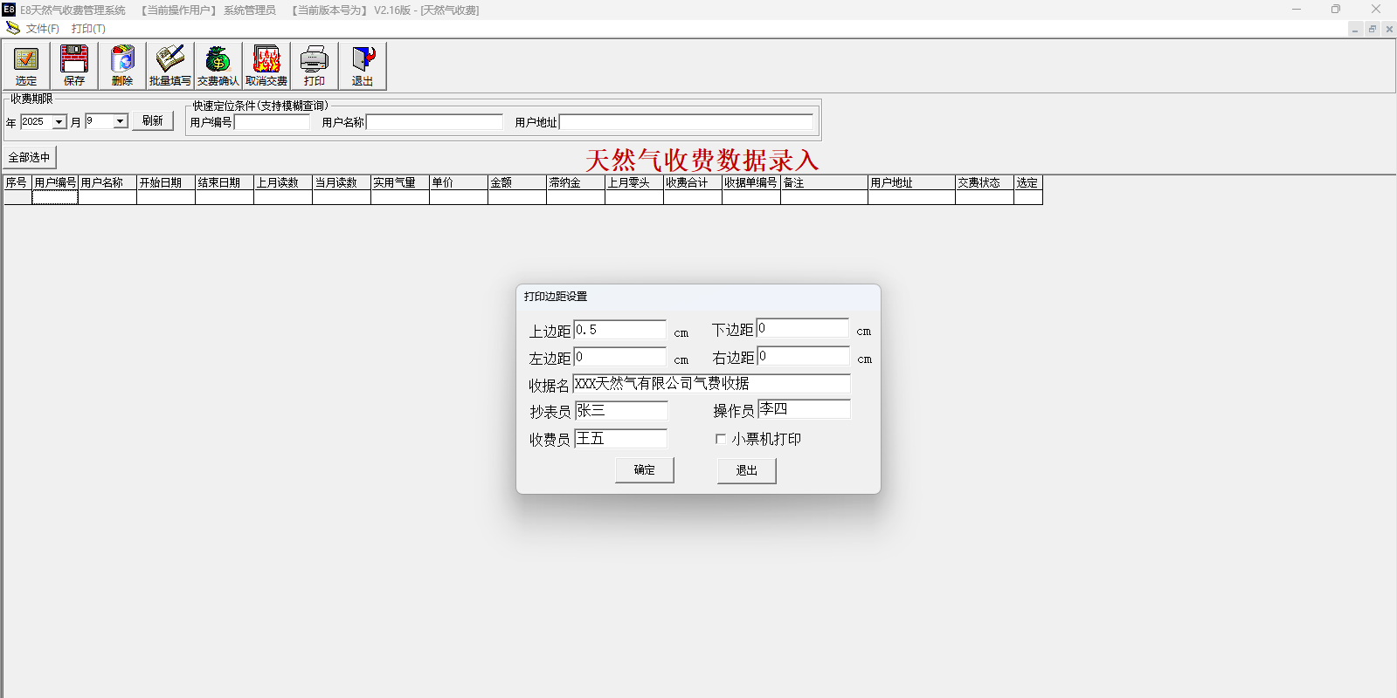Click the 打印 printer icon
Image resolution: width=1397 pixels, height=698 pixels.
click(x=315, y=65)
